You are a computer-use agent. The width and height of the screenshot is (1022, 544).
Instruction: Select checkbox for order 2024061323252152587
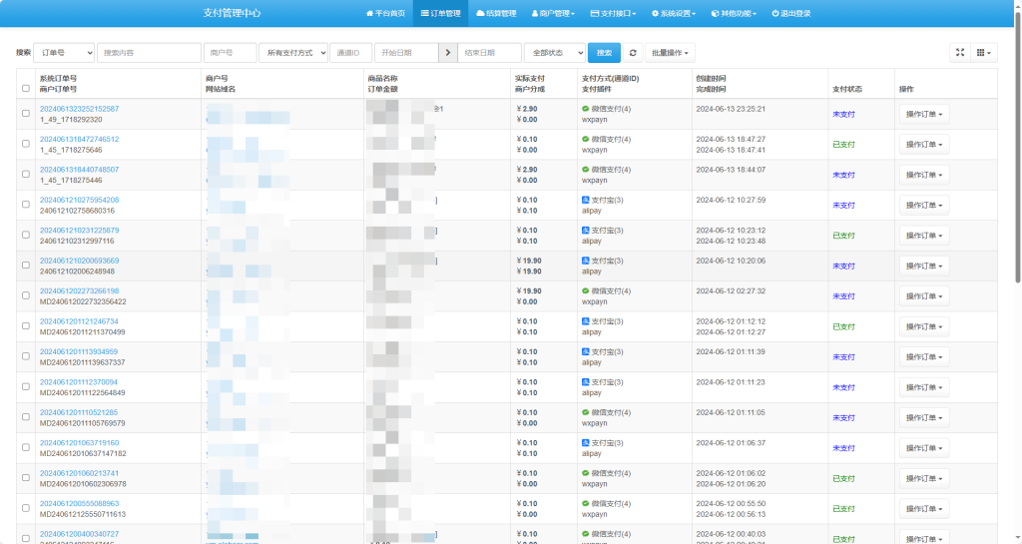click(x=26, y=114)
